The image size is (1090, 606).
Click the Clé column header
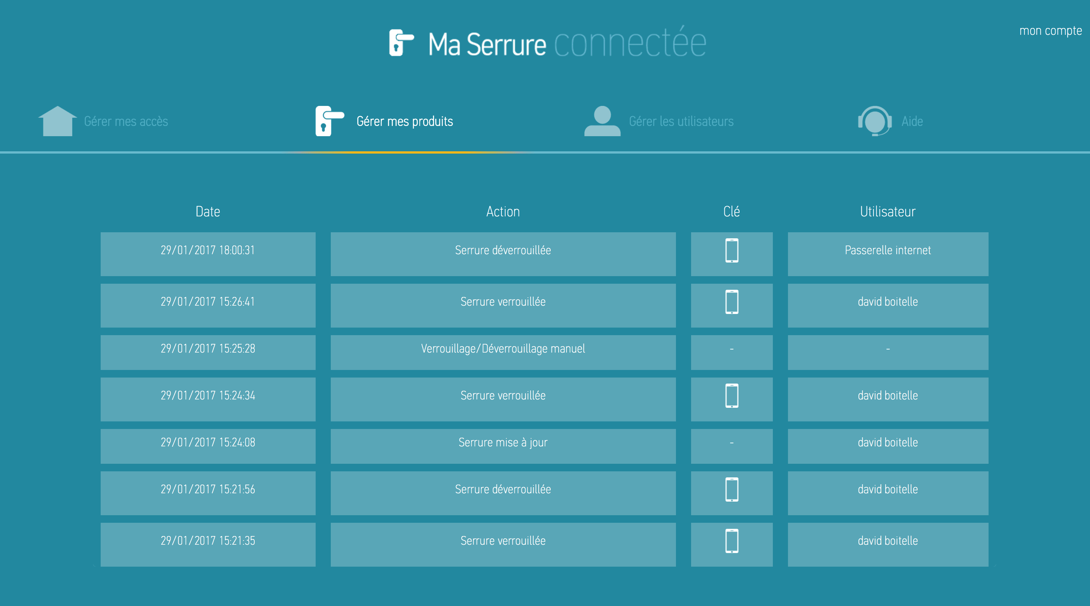[x=732, y=211]
